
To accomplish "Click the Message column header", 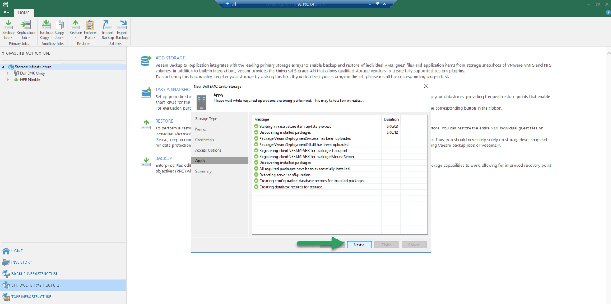I will click(317, 119).
